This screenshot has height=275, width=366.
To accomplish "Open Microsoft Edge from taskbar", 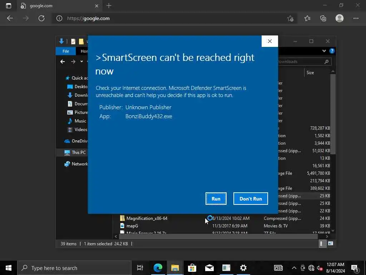I will coord(158,268).
